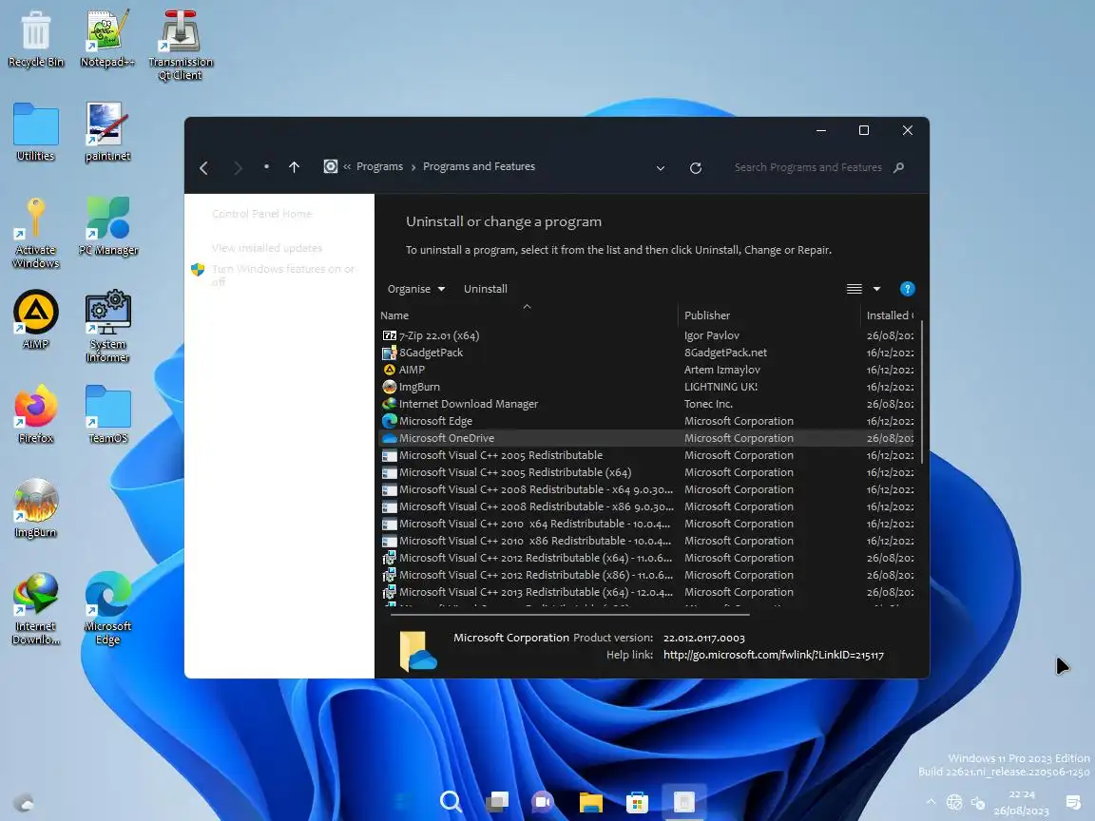Screen dimensions: 1095x821
Task: Sort by the Installed On column header
Action: coord(889,315)
